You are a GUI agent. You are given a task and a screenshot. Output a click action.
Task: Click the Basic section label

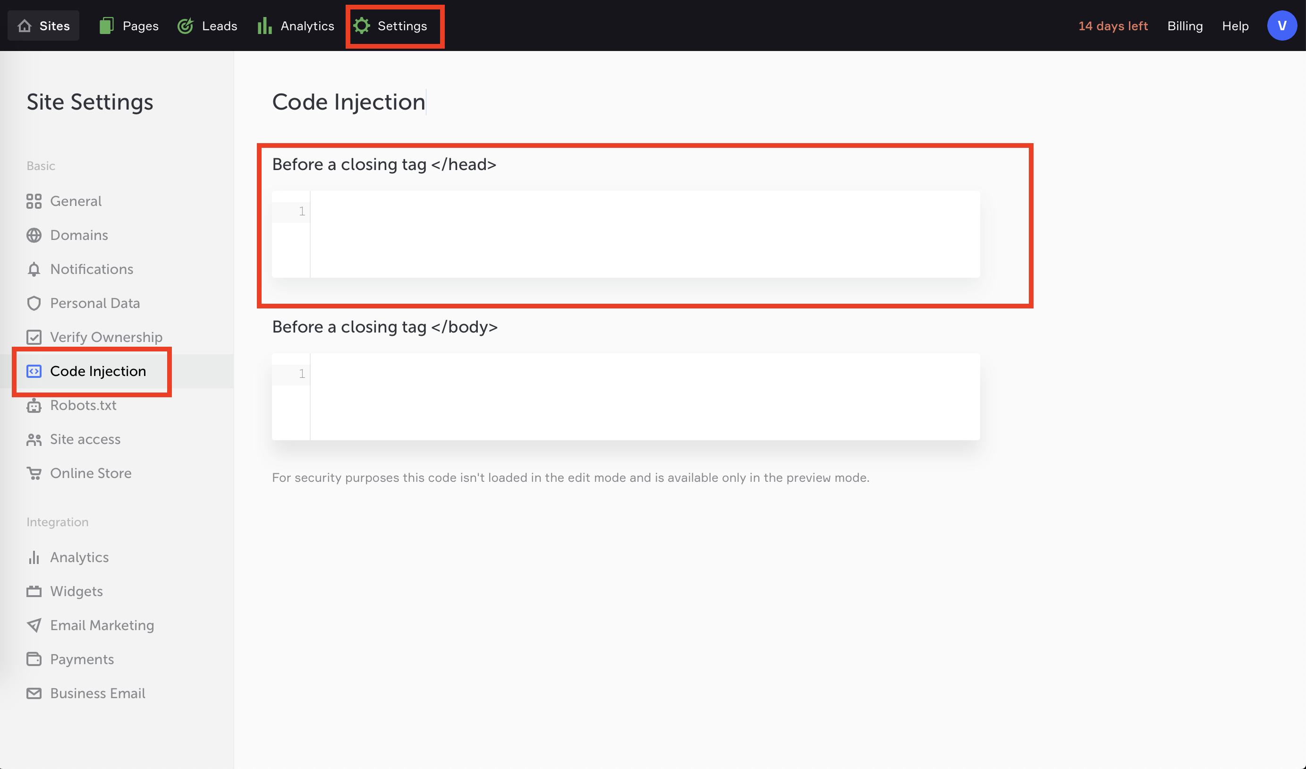(41, 166)
